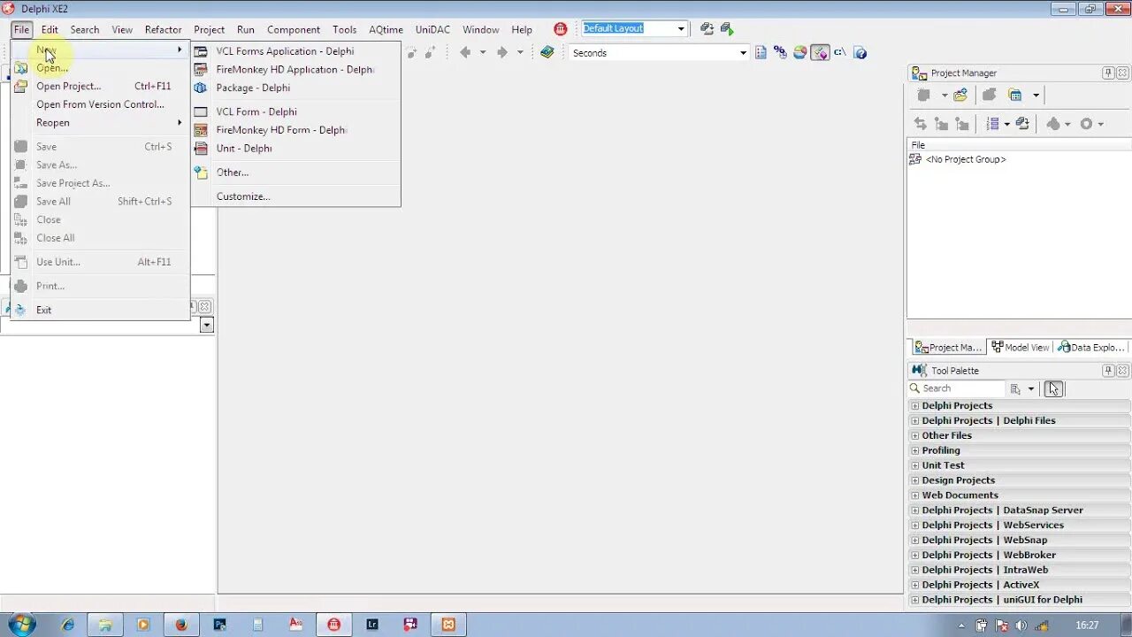Open the Reopen submenu
This screenshot has height=637, width=1132.
pyautogui.click(x=100, y=122)
